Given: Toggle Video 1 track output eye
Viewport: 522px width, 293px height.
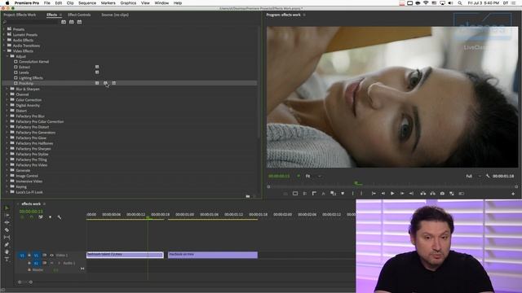Looking at the screenshot, I should click(x=51, y=256).
